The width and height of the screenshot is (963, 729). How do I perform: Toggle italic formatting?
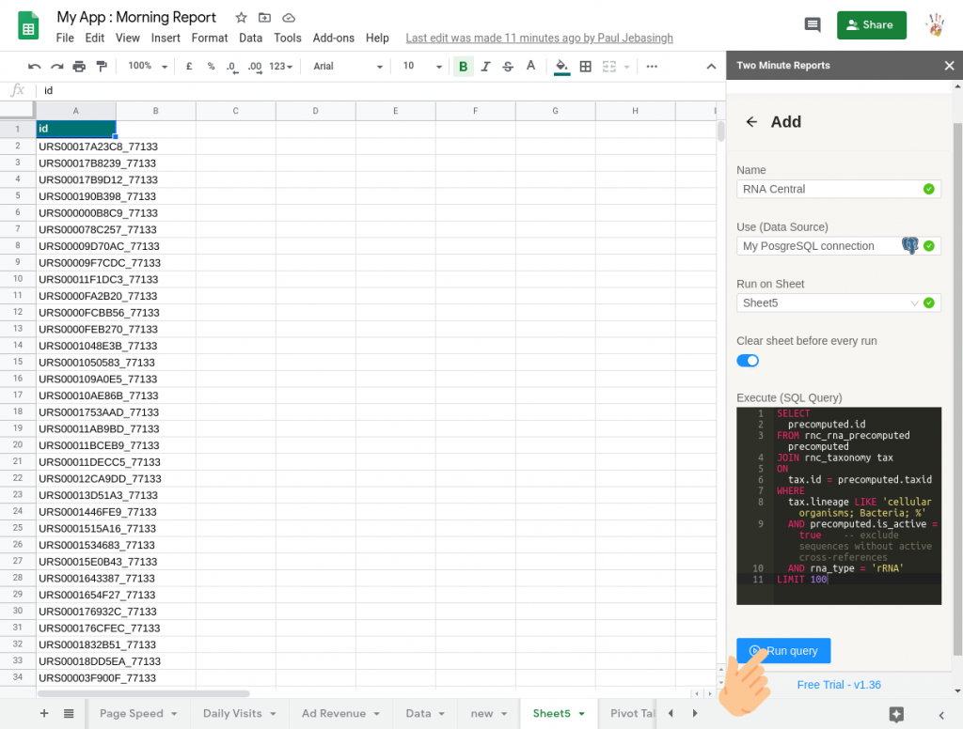coord(485,67)
